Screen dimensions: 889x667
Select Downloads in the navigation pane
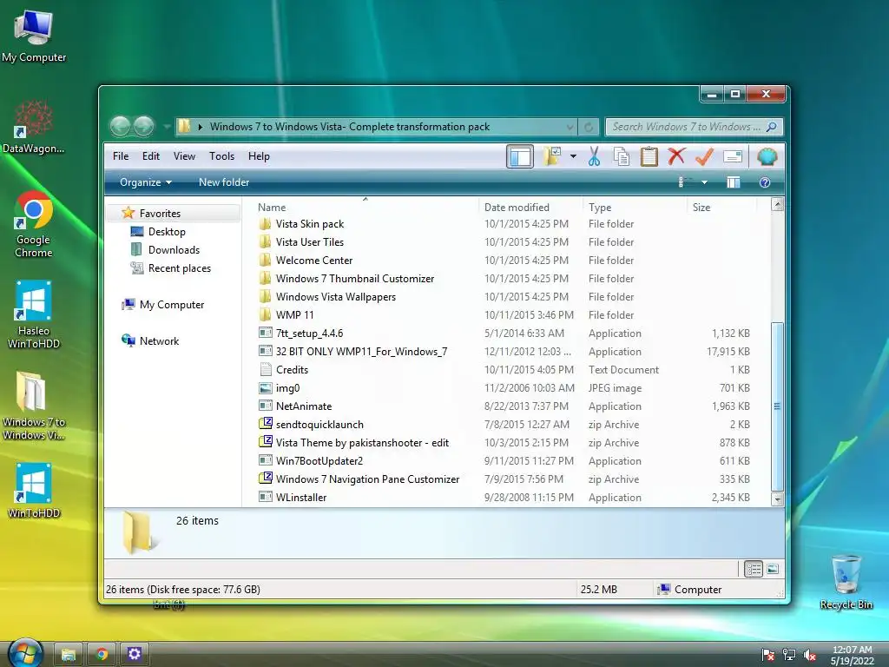click(174, 249)
